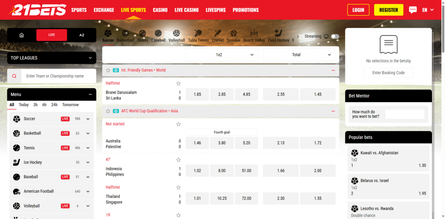Screen dimensions: 445x219
Task: Click the 21Bets logo
Action: coord(37,10)
